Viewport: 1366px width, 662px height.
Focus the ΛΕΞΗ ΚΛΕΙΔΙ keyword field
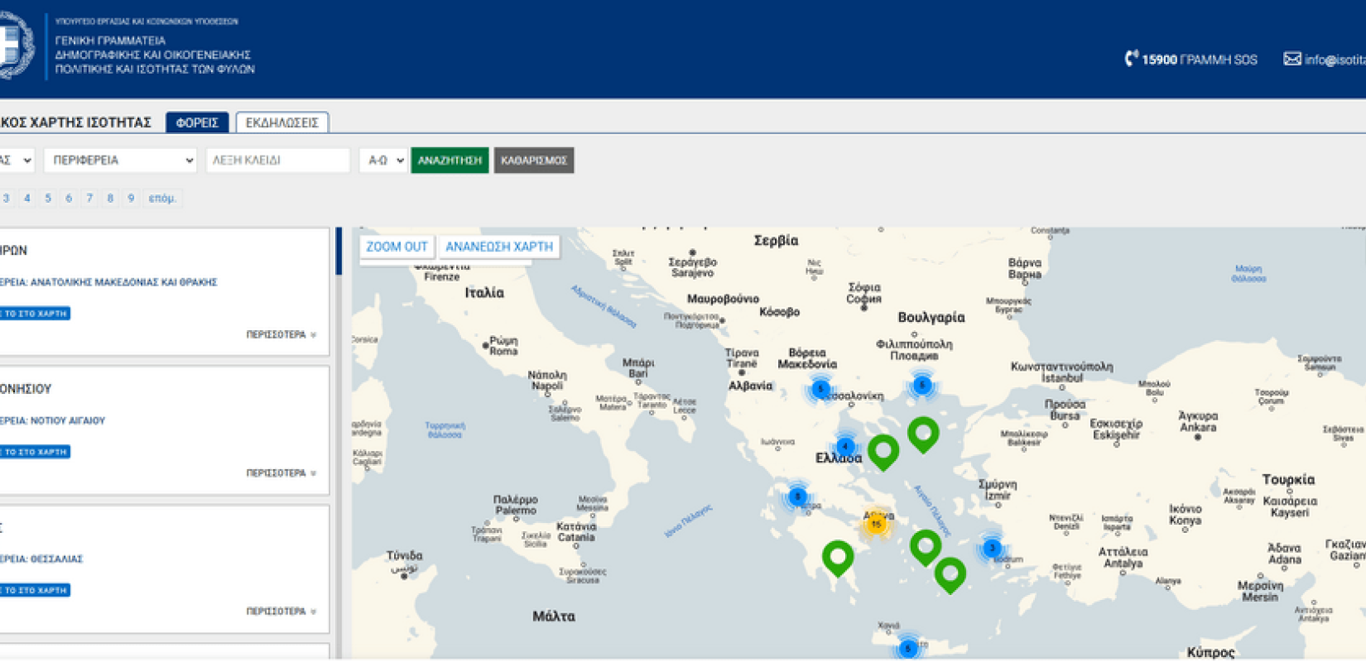click(x=277, y=161)
